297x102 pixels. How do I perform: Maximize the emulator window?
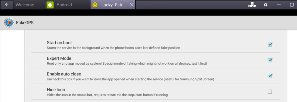(292, 5)
